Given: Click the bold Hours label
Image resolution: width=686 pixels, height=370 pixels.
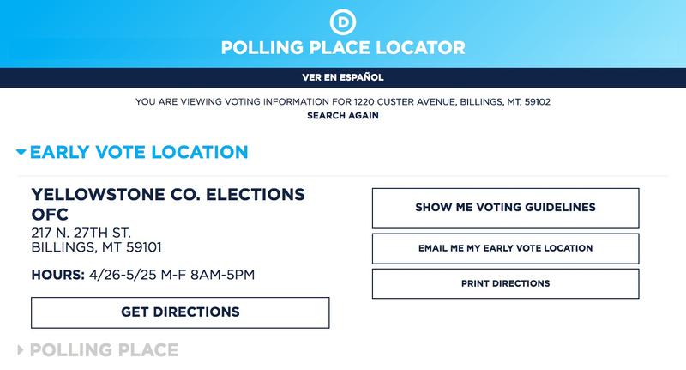Looking at the screenshot, I should pos(57,275).
